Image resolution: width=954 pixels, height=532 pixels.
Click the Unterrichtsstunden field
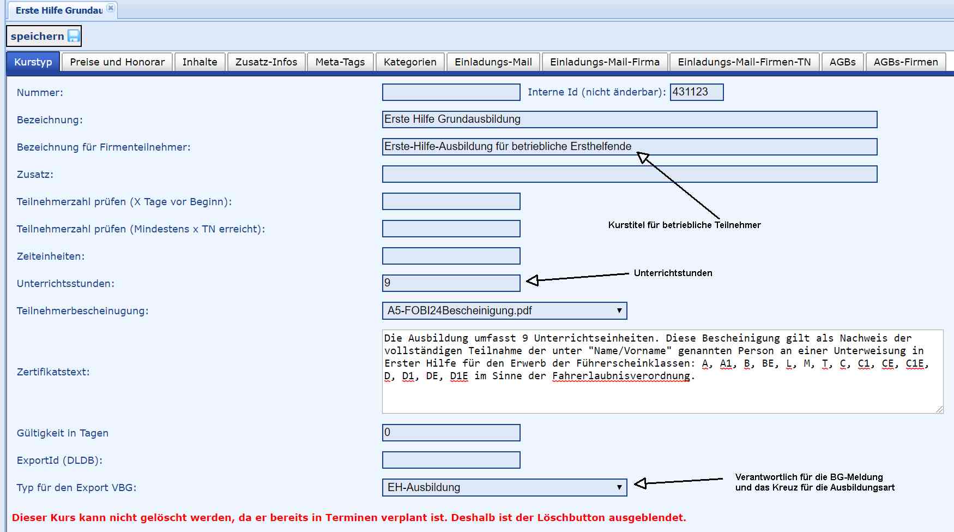click(x=451, y=283)
